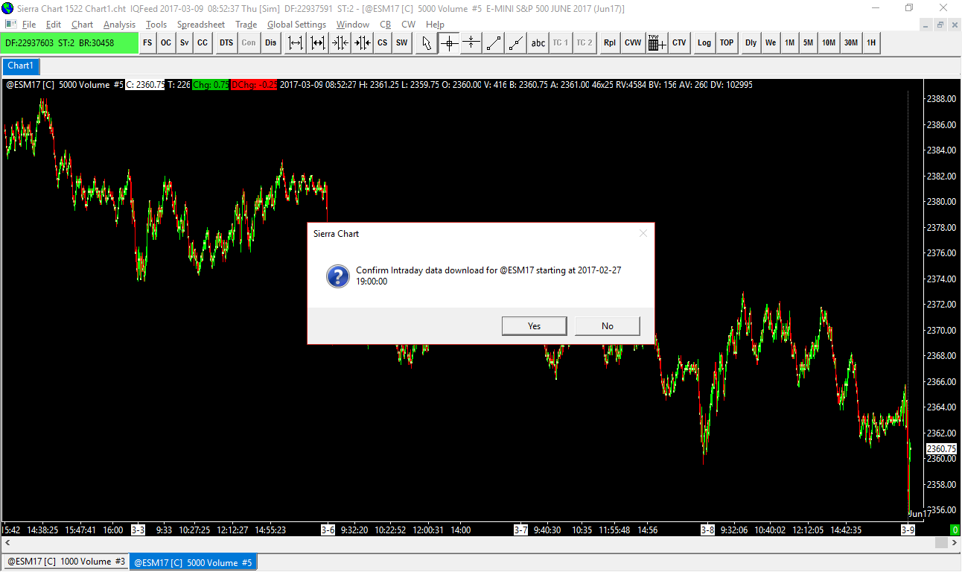Select the adjust regions tool icon

click(x=471, y=43)
